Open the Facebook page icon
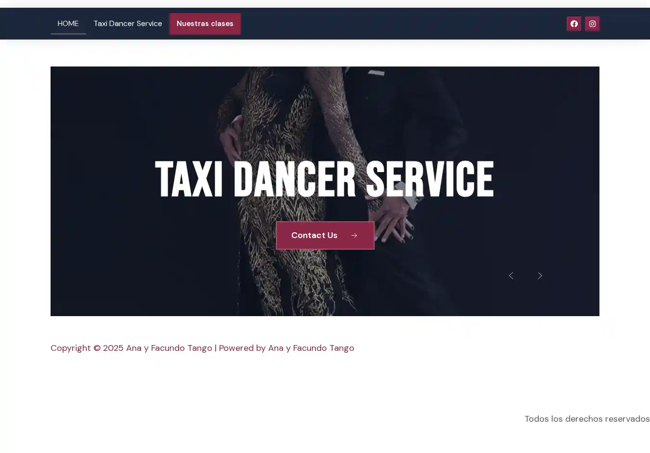650x453 pixels. 573,24
